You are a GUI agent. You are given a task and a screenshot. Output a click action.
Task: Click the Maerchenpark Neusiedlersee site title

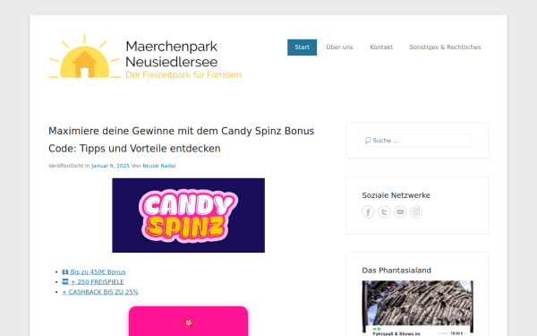pos(172,54)
